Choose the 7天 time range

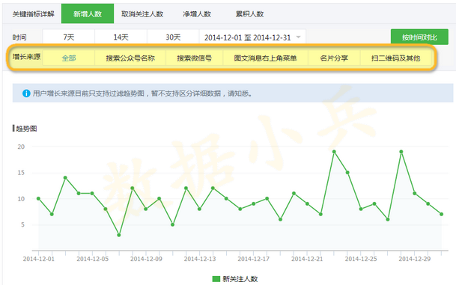pos(69,37)
